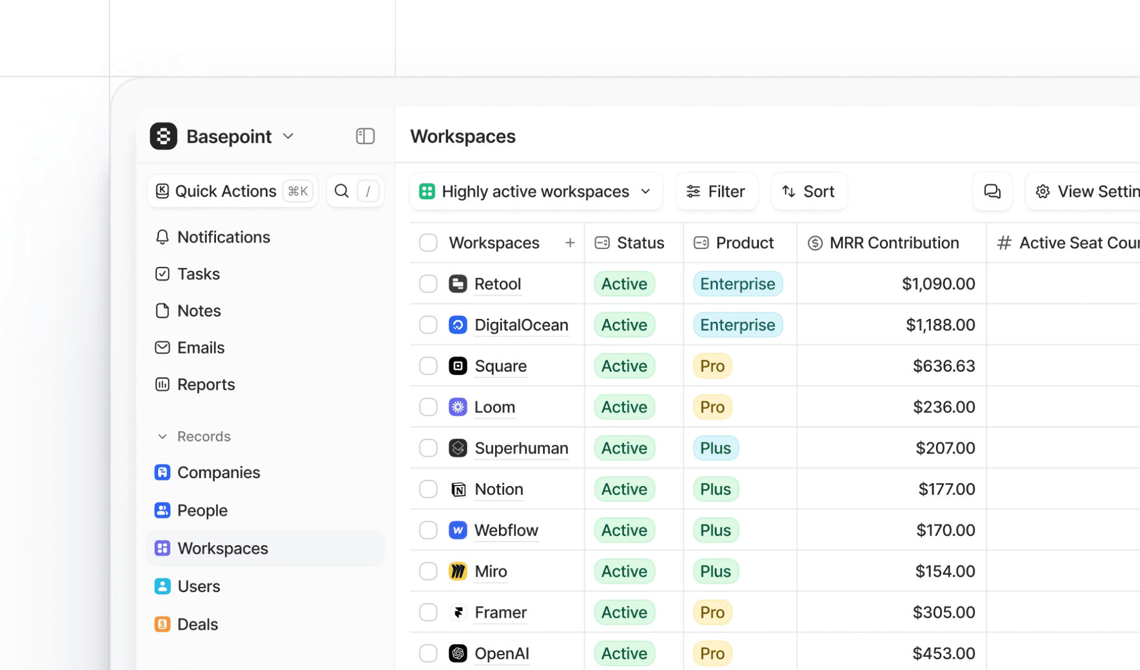Open Reports from the sidebar
Viewport: 1140px width, 670px height.
206,384
